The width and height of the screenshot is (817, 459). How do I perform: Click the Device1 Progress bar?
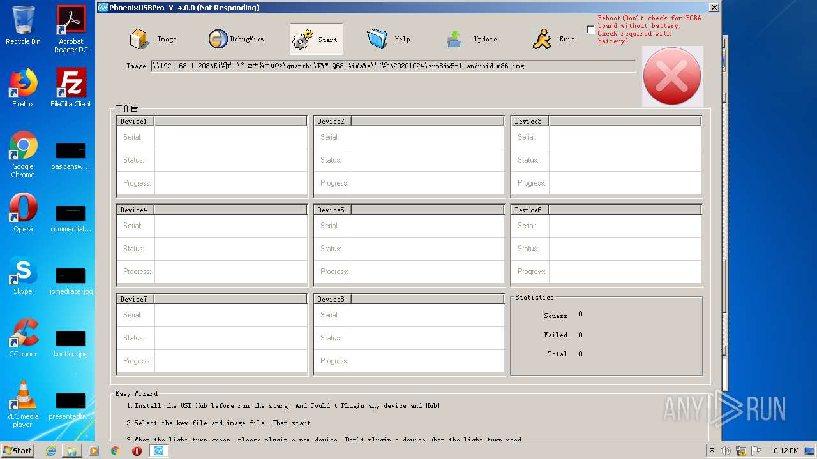click(230, 183)
